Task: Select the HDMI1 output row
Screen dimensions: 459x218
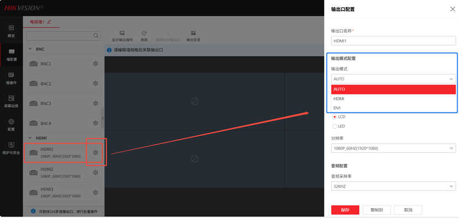Action: [64, 153]
